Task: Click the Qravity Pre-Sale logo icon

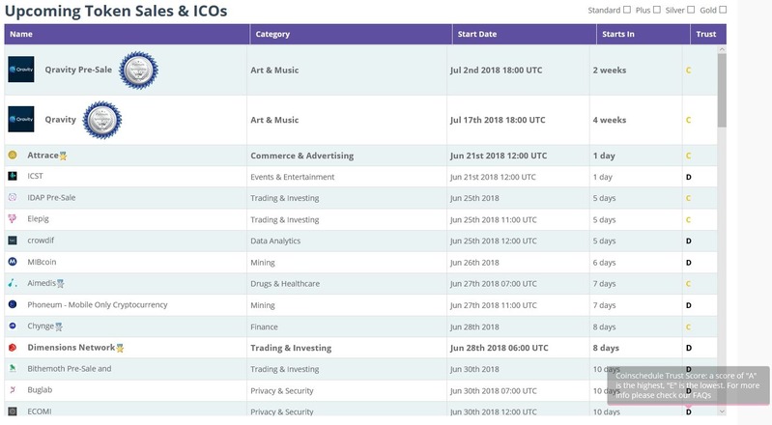Action: coord(20,70)
